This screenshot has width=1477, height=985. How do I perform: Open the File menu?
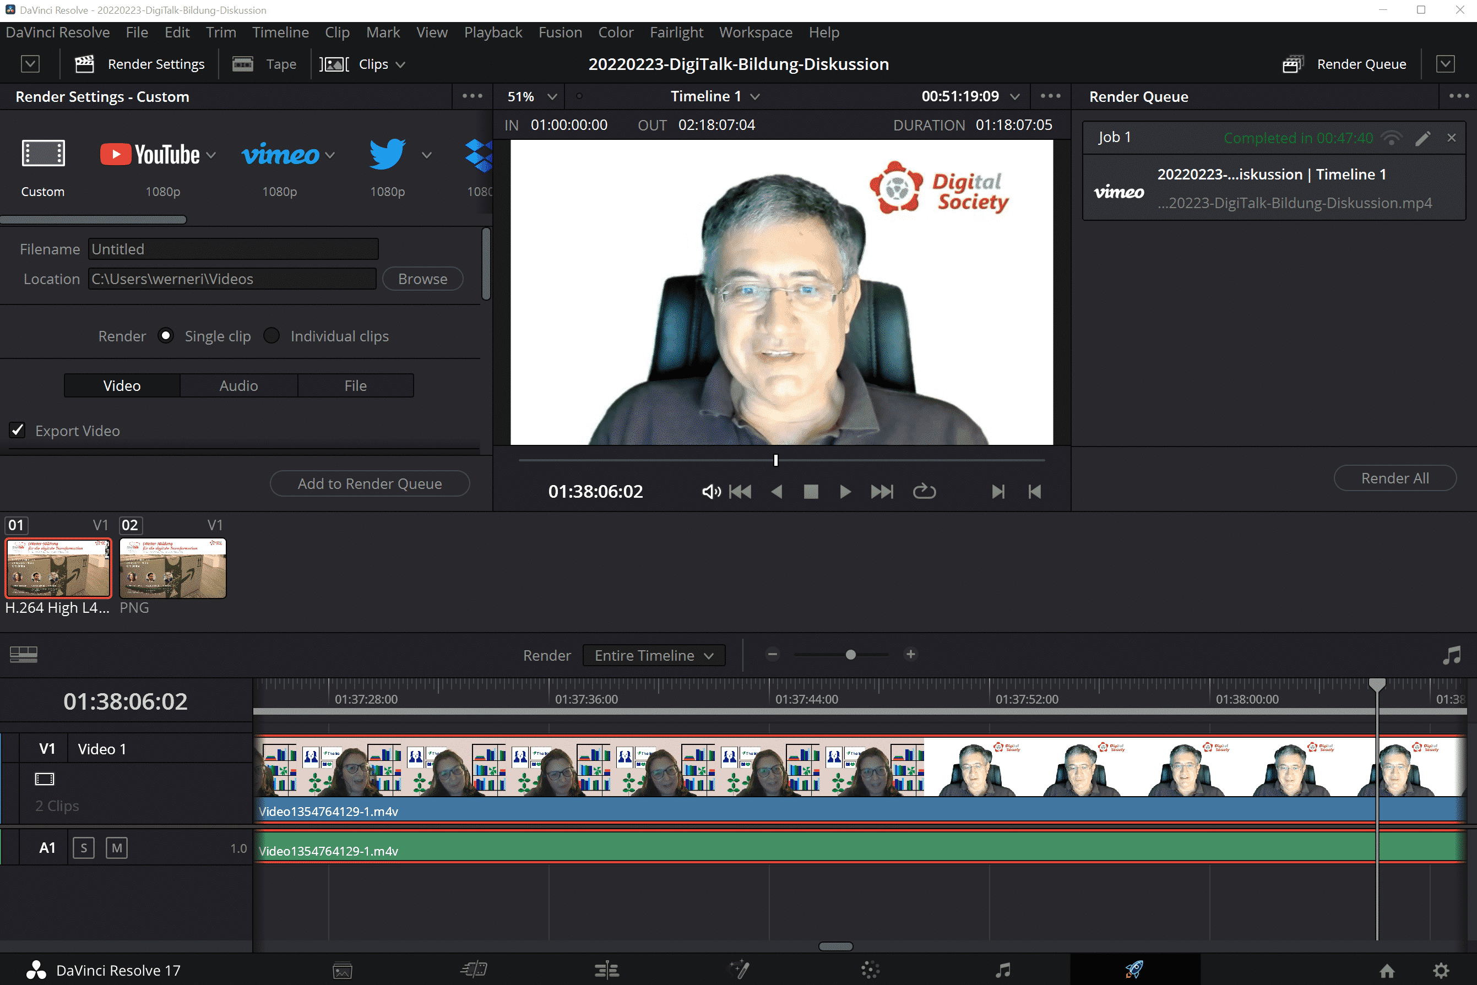137,32
